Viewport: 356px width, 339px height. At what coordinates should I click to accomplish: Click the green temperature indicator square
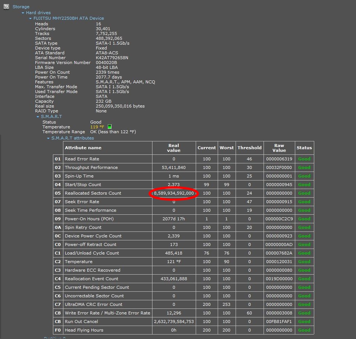coord(110,127)
